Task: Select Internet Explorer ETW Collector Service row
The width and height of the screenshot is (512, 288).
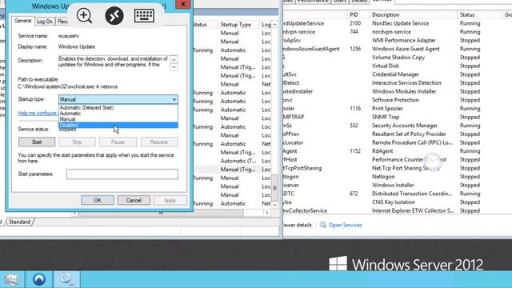Action: click(397, 210)
